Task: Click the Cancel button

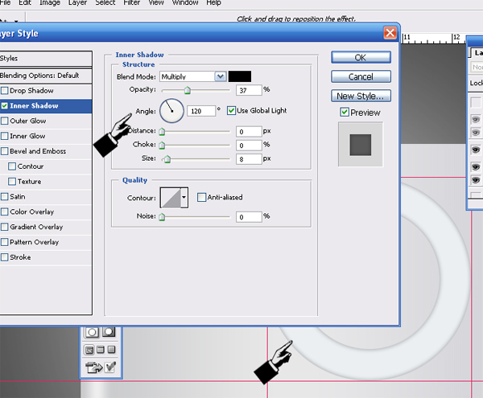Action: click(361, 76)
